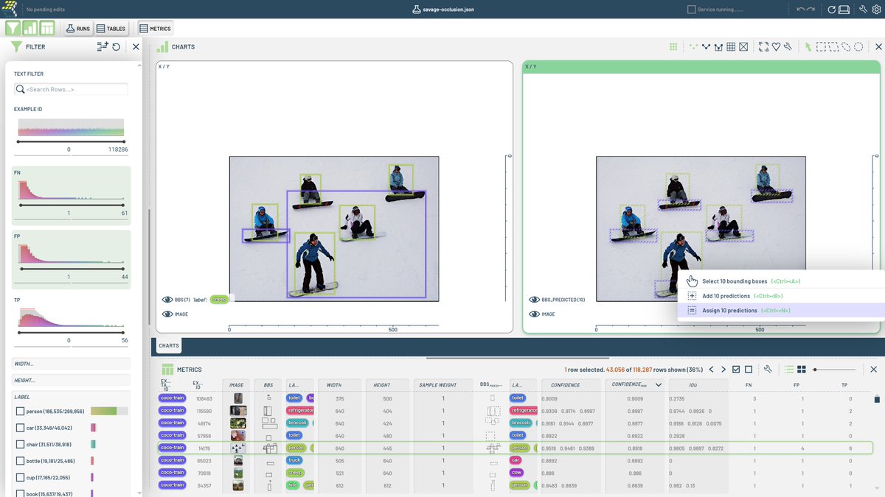Select the grid heatmap chart icon

731,46
